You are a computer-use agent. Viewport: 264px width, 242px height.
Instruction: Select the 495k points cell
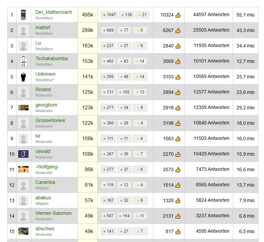(88, 15)
